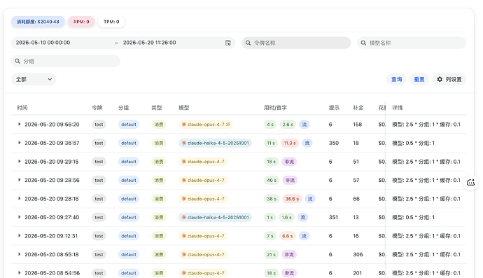Expand the 09:28:56 log row
Screen dimensions: 483x278
(x=19, y=180)
